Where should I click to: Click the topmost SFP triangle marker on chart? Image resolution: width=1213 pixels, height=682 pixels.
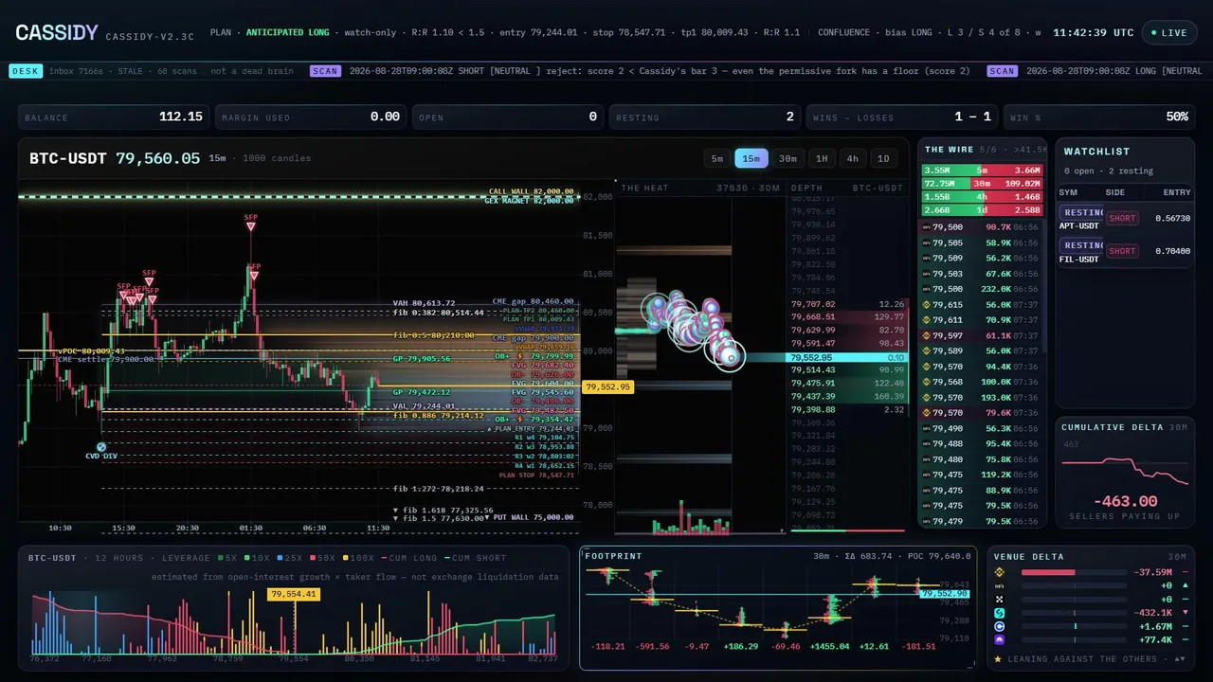click(x=251, y=227)
